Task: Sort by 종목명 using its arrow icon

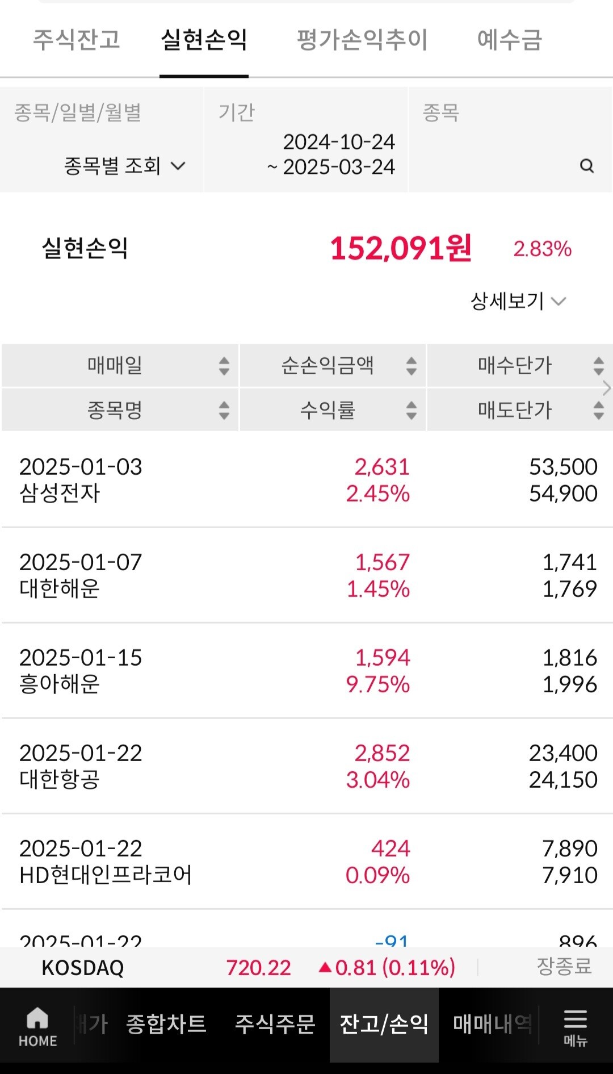Action: click(224, 410)
